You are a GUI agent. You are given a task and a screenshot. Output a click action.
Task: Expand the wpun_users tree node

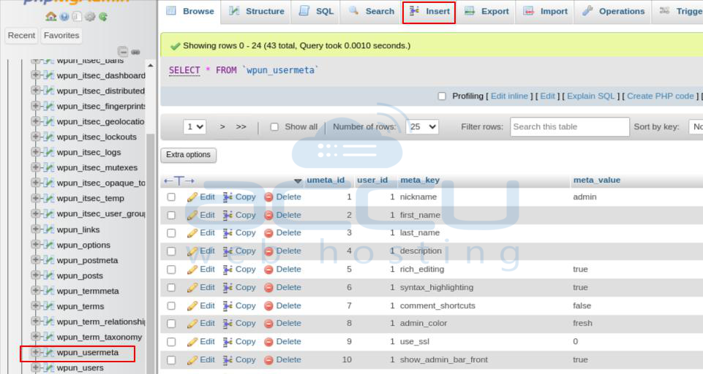tap(35, 367)
